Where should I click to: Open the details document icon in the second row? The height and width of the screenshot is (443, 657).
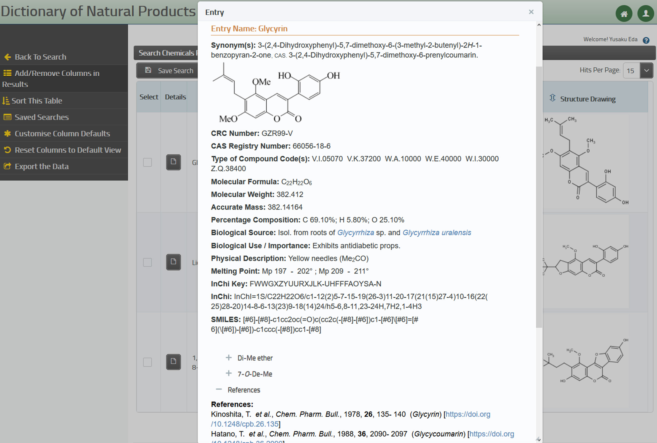pyautogui.click(x=173, y=262)
